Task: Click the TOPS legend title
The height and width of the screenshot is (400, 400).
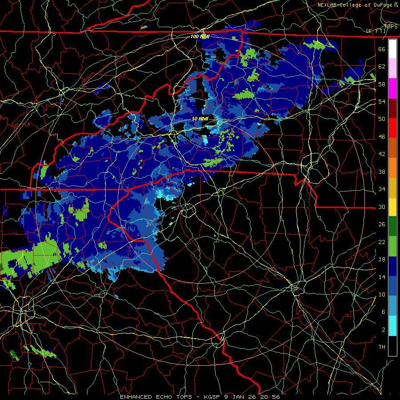Action: click(391, 27)
